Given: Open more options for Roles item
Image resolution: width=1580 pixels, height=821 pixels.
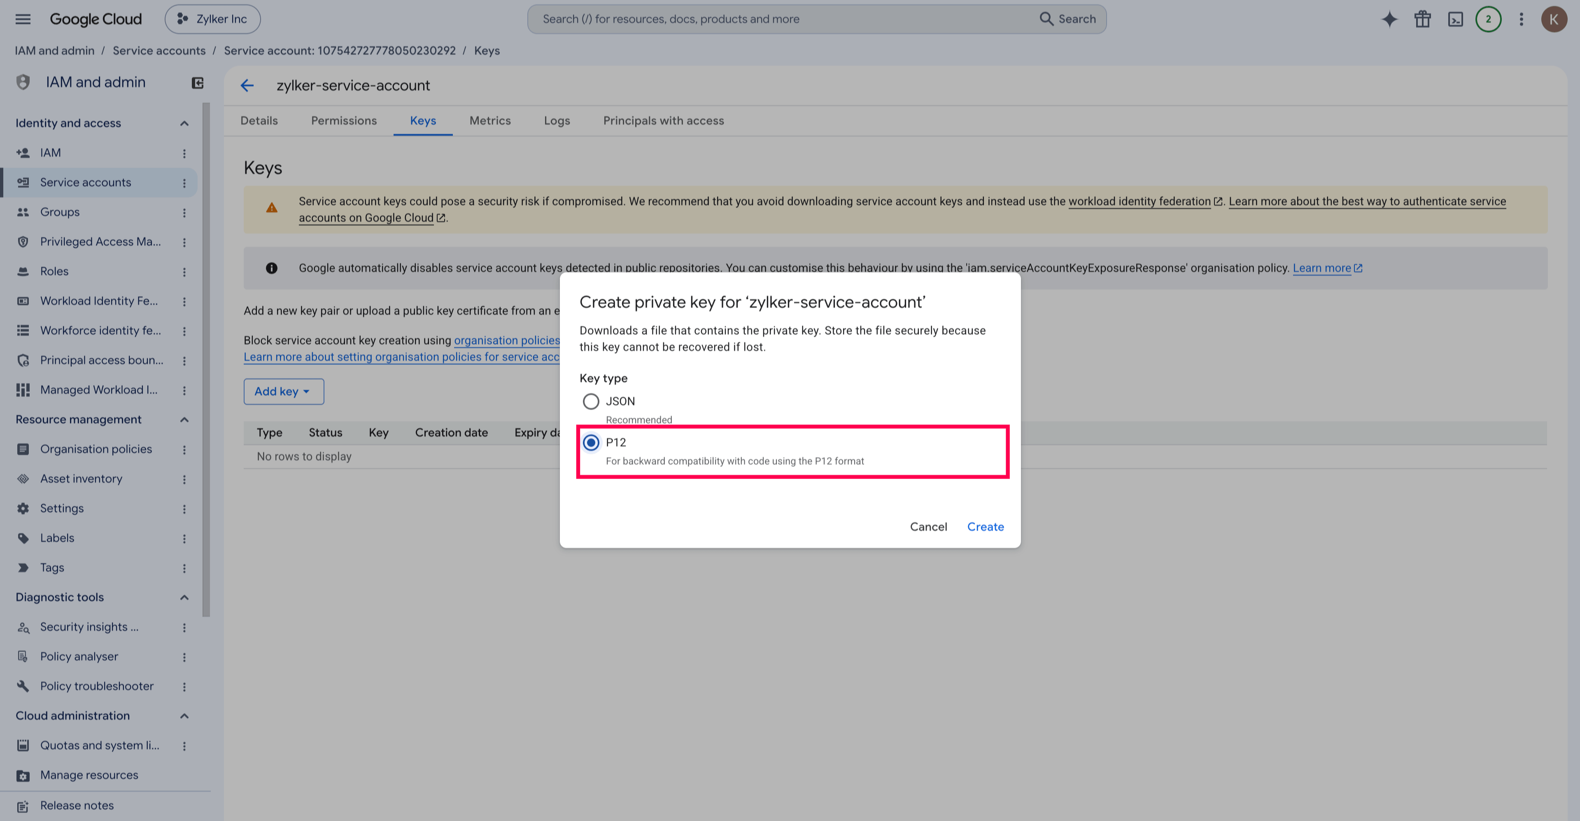Looking at the screenshot, I should coord(184,272).
